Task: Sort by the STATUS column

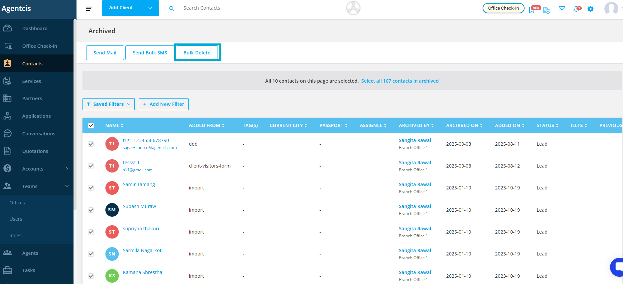Action: (x=547, y=125)
